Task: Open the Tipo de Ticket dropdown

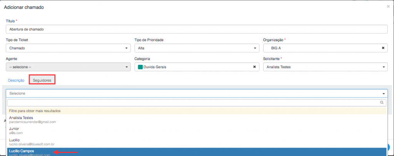Action: click(x=68, y=48)
